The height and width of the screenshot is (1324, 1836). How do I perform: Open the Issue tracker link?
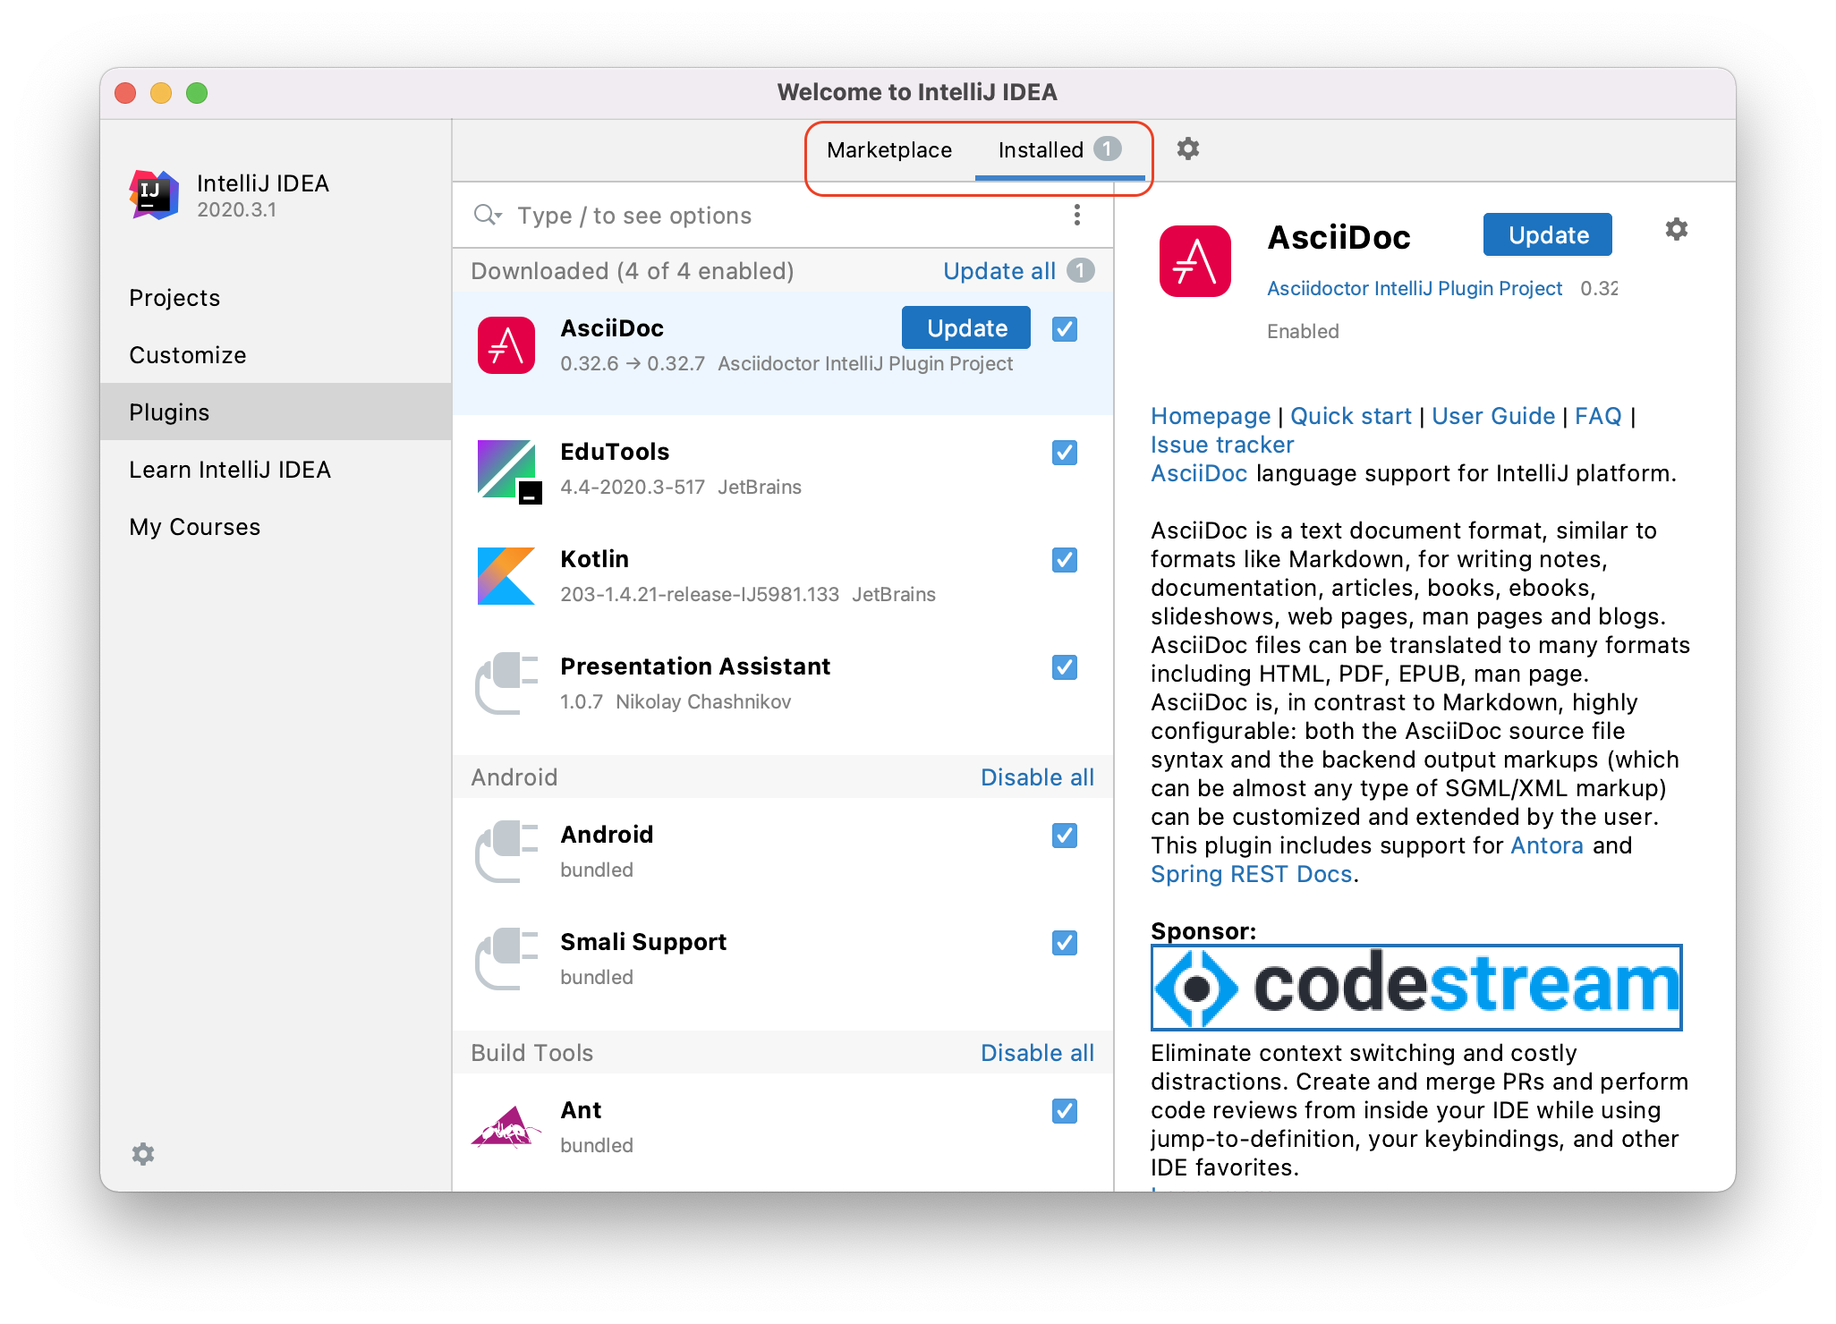coord(1222,445)
